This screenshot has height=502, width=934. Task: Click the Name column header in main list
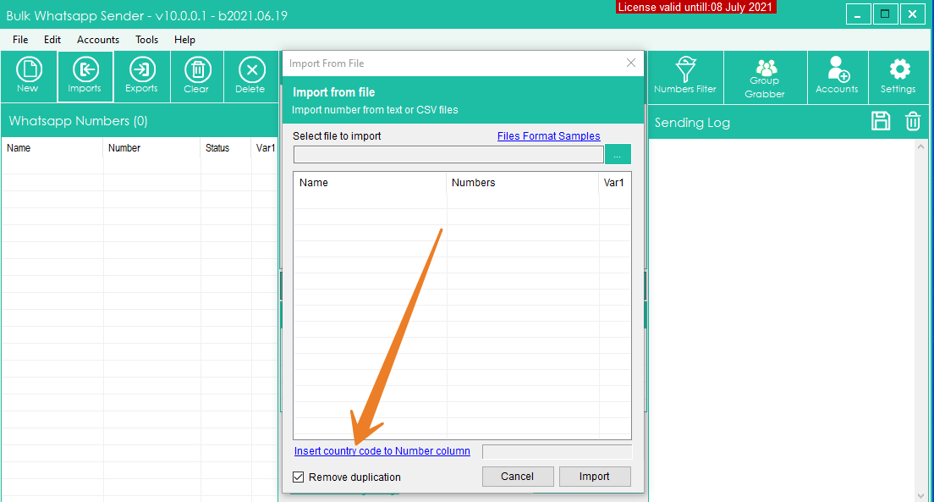coord(52,148)
